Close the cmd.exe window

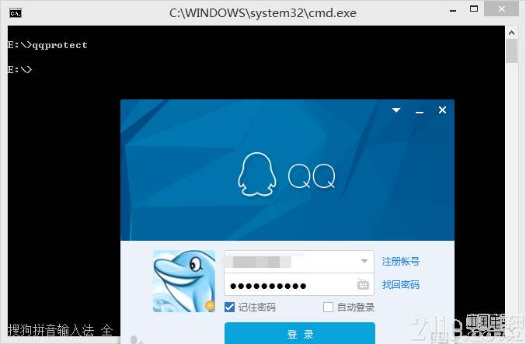(x=501, y=9)
